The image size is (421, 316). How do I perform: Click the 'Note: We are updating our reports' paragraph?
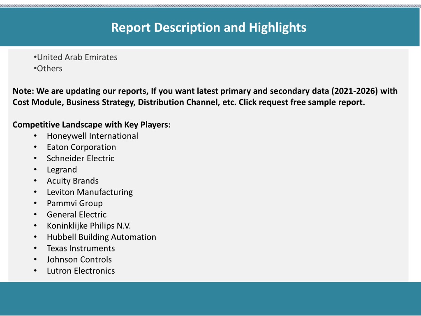click(x=205, y=96)
